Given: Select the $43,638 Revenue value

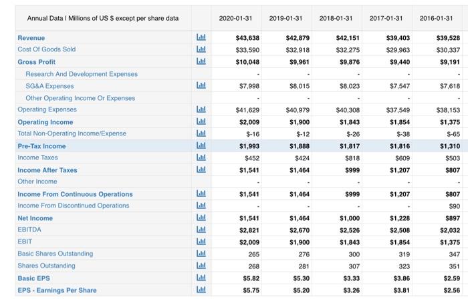Looking at the screenshot, I should click(247, 38).
